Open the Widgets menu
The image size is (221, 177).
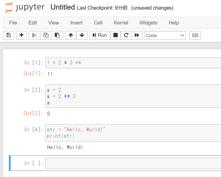click(148, 23)
